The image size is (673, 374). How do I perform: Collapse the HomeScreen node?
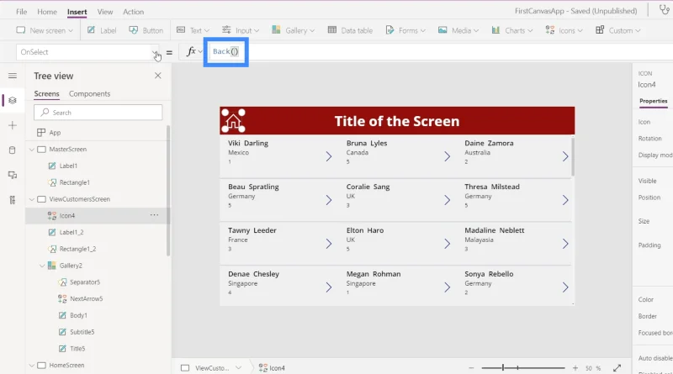pos(32,366)
